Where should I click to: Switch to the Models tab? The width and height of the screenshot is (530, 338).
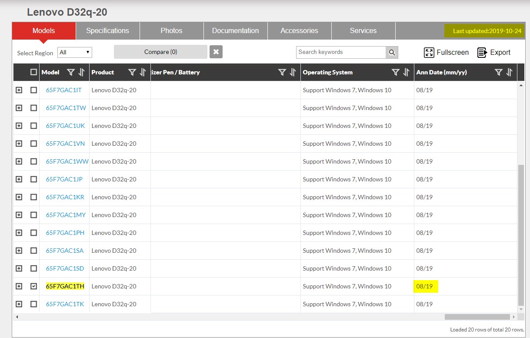point(44,31)
